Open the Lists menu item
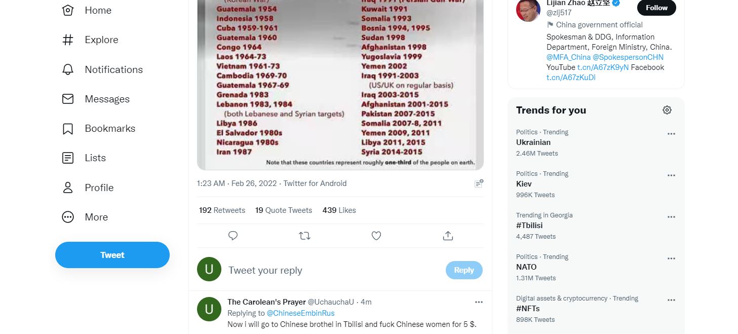738x334 pixels. coord(84,158)
